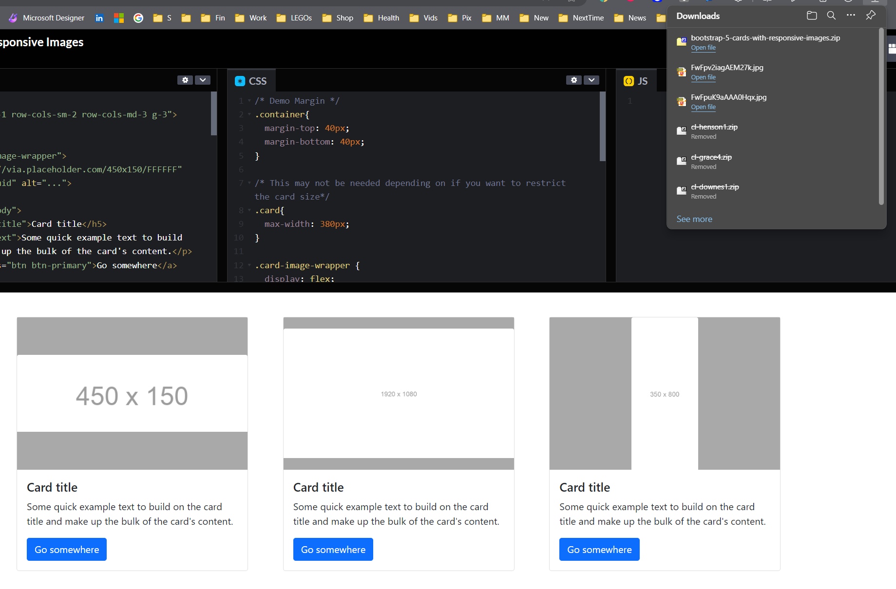The width and height of the screenshot is (896, 589).
Task: Open the LinkedIn bookmark icon
Action: pos(99,18)
